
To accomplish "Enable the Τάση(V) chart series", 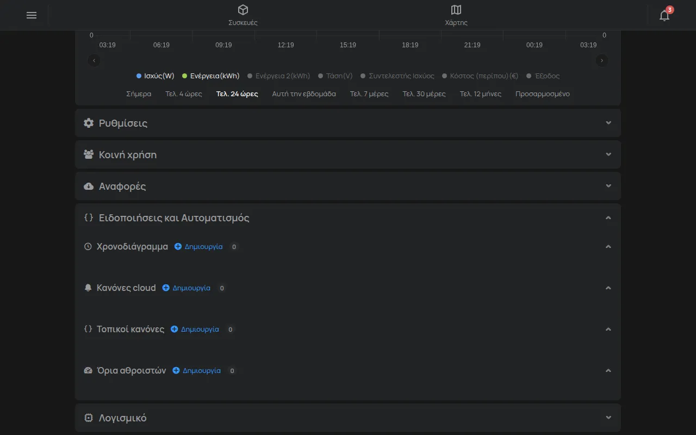I will click(335, 76).
